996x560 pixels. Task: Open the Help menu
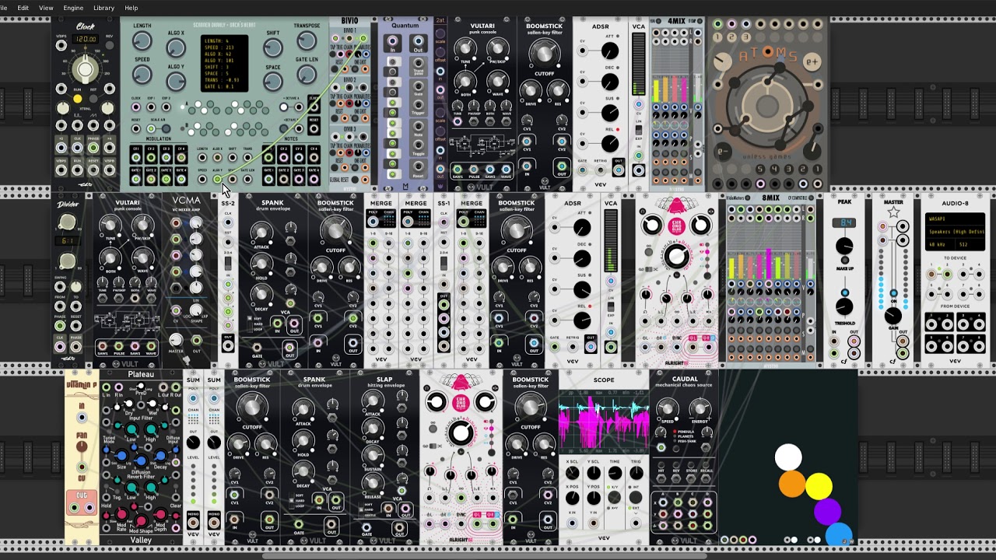pos(132,8)
